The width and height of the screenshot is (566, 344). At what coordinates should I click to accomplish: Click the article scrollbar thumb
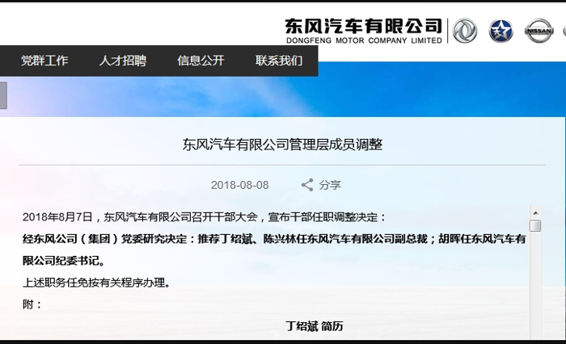click(x=535, y=226)
